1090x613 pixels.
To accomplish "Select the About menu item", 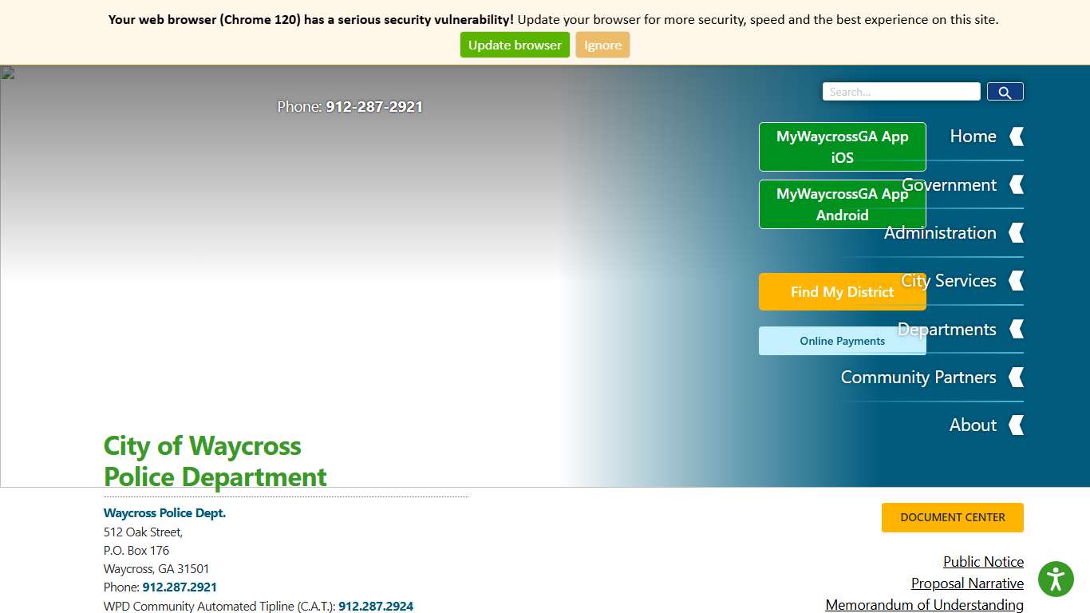I will (x=972, y=425).
